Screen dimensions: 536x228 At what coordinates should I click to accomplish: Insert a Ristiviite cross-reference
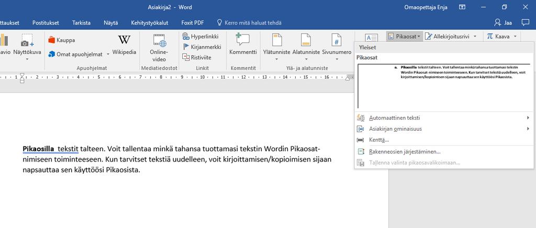197,58
